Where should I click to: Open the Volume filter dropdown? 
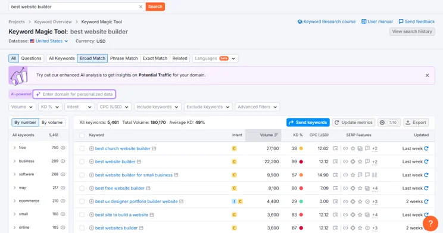tap(22, 107)
